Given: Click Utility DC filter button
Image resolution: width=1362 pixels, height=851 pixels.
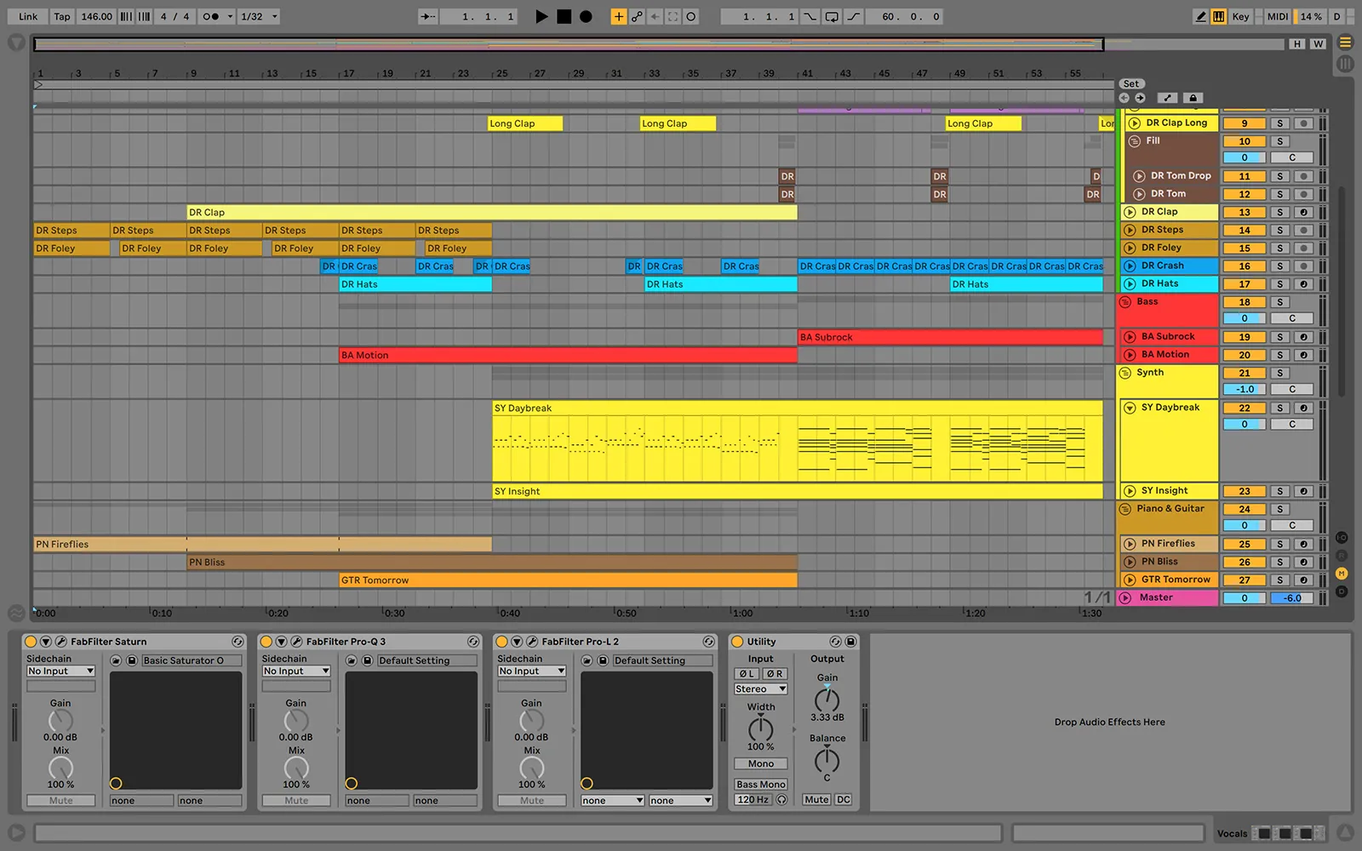Looking at the screenshot, I should 843,799.
